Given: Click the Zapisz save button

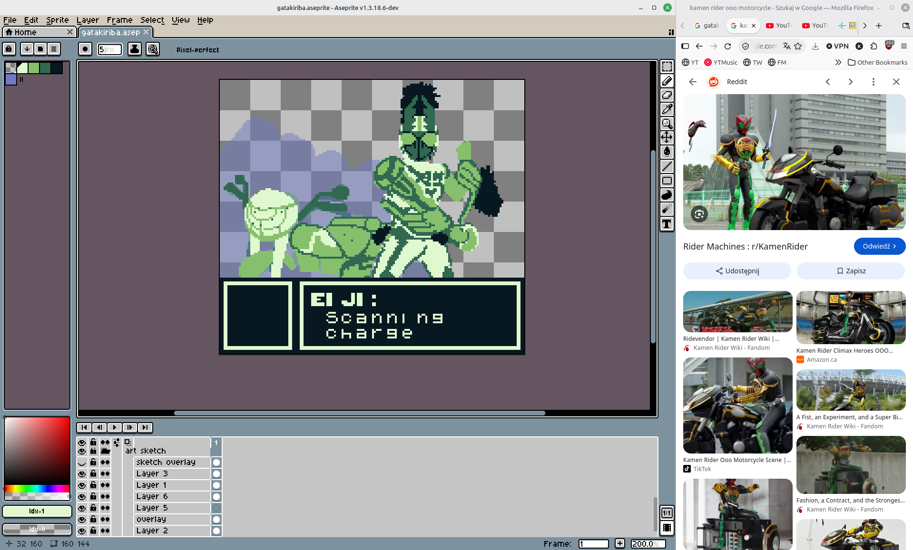Looking at the screenshot, I should (x=851, y=271).
